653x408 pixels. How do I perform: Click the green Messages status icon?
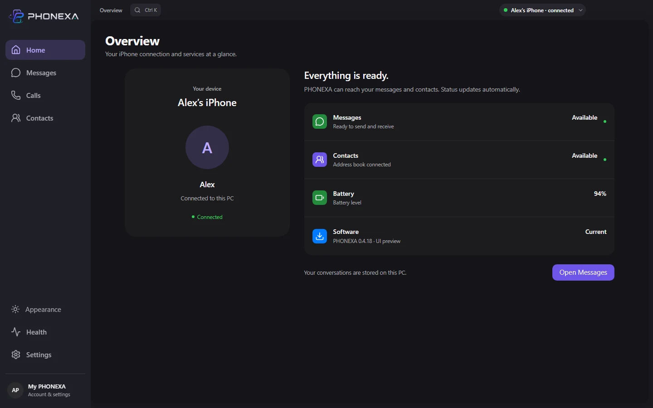[320, 121]
